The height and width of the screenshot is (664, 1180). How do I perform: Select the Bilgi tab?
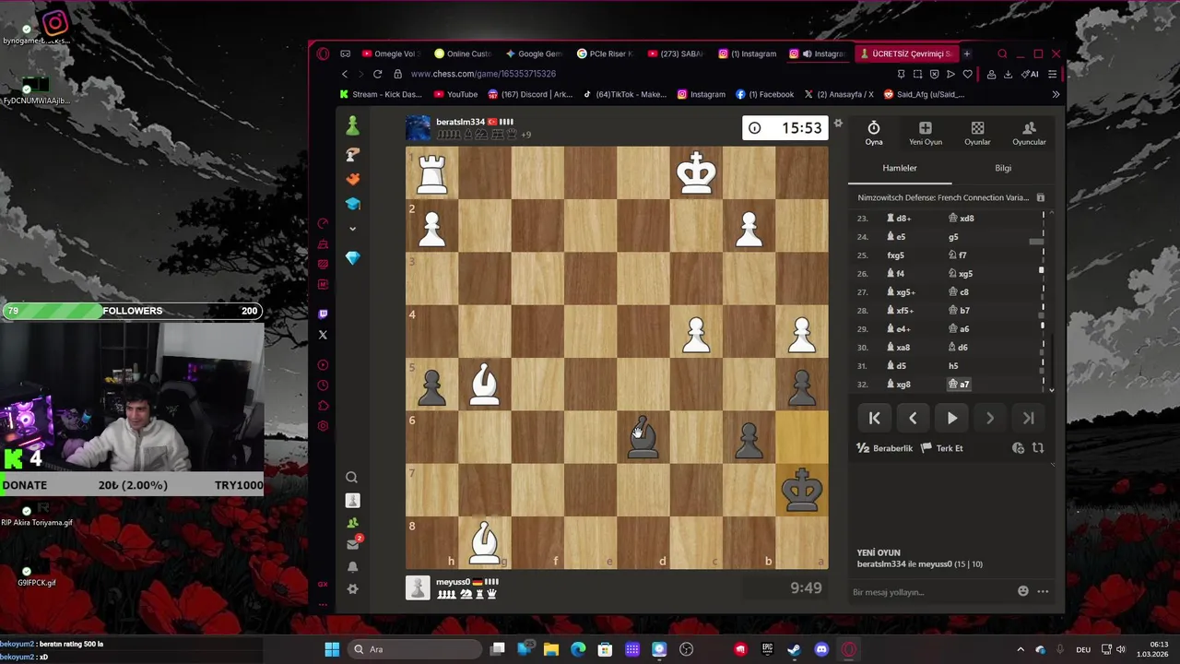1003,168
